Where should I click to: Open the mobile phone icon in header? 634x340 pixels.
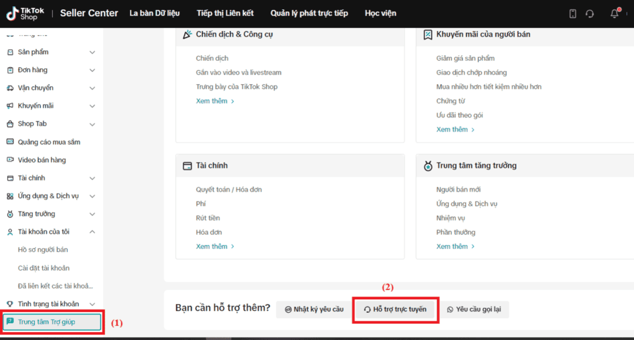coord(573,14)
